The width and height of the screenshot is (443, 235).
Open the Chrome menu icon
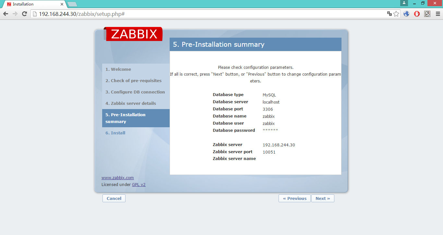pyautogui.click(x=437, y=14)
